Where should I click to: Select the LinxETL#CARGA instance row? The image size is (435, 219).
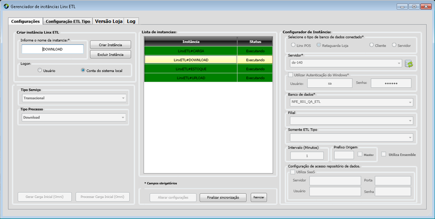(x=208, y=51)
